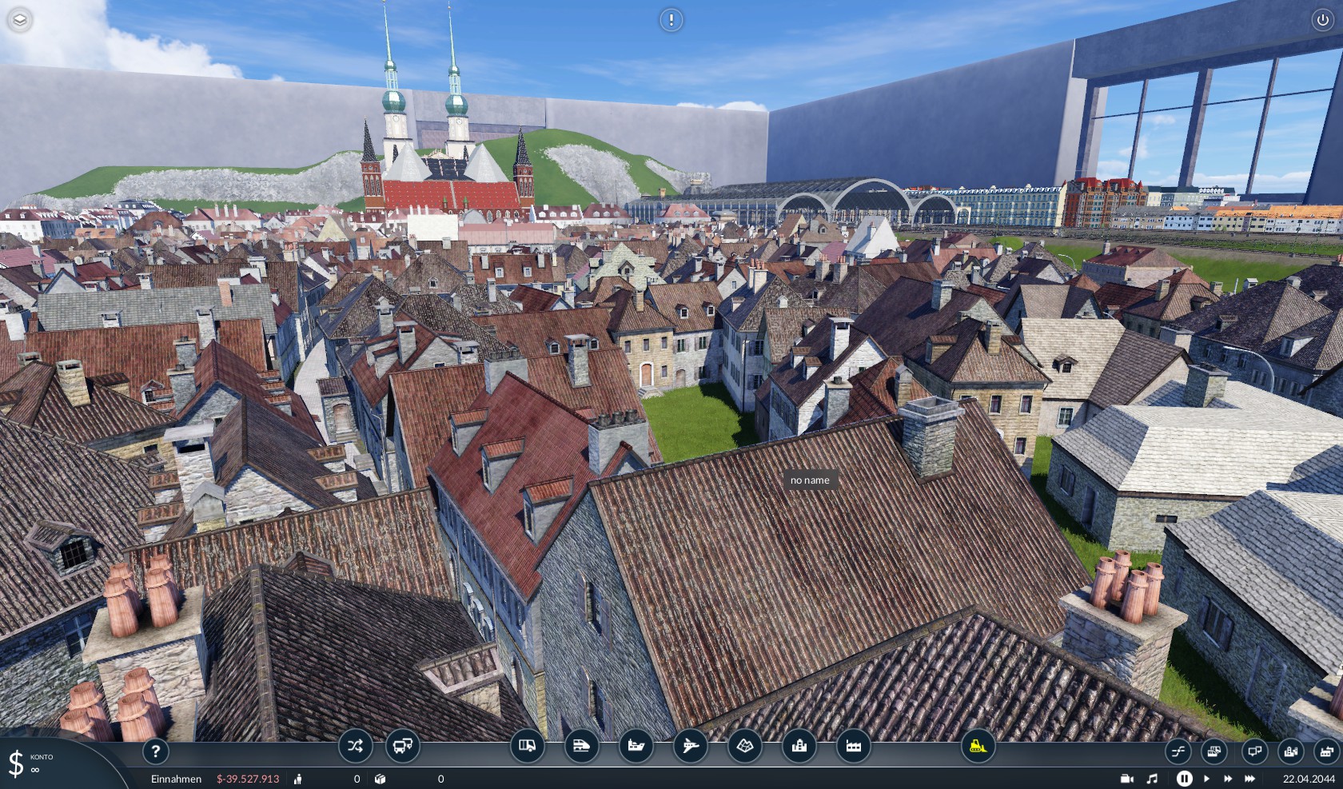Activate the yellow bulldozer tool

(x=978, y=747)
